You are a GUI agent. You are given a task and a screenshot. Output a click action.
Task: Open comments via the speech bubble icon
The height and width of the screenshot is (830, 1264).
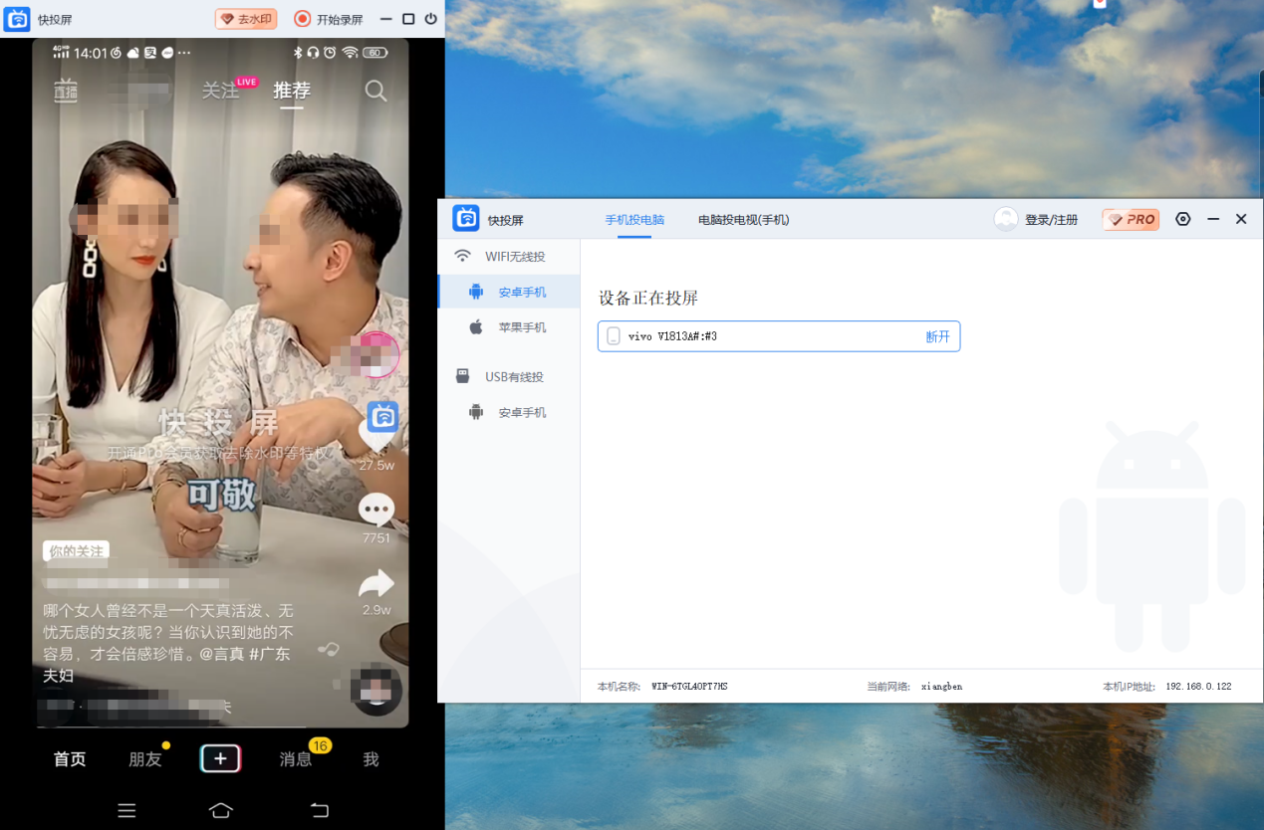[377, 511]
